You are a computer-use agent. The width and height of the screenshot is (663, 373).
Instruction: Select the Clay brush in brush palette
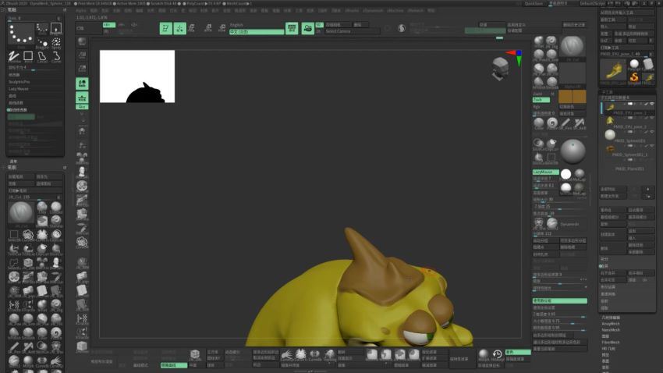click(x=42, y=208)
